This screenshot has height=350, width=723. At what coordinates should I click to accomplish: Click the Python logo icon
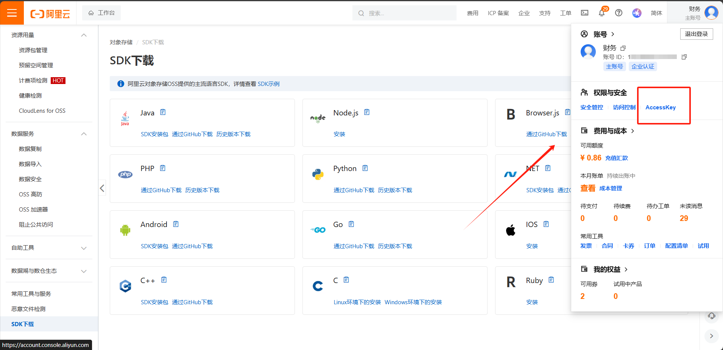(x=318, y=174)
